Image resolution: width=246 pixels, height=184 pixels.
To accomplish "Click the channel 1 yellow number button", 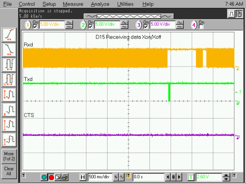I will pyautogui.click(x=28, y=25).
